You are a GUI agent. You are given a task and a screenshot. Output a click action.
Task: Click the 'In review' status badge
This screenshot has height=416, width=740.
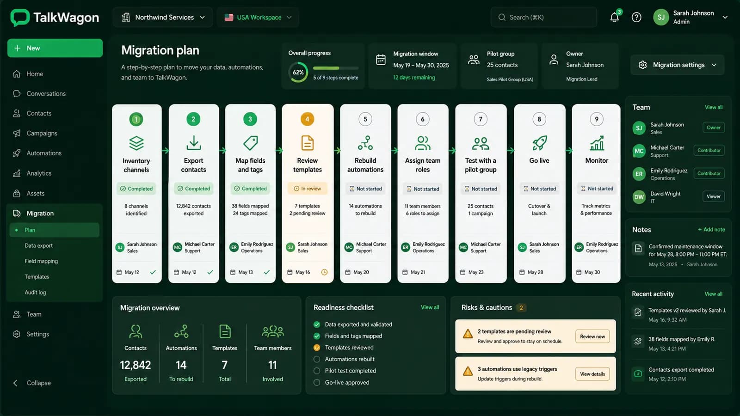coord(308,189)
